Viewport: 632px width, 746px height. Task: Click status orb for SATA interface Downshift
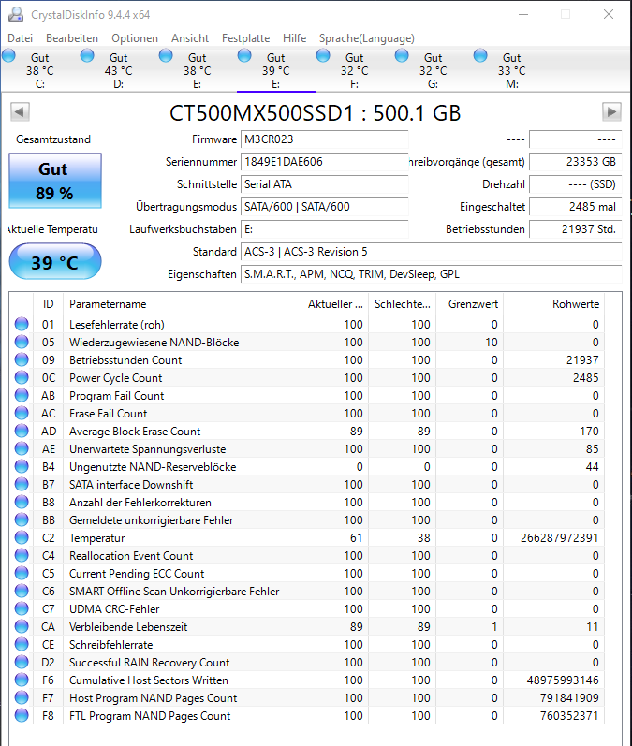(x=22, y=484)
